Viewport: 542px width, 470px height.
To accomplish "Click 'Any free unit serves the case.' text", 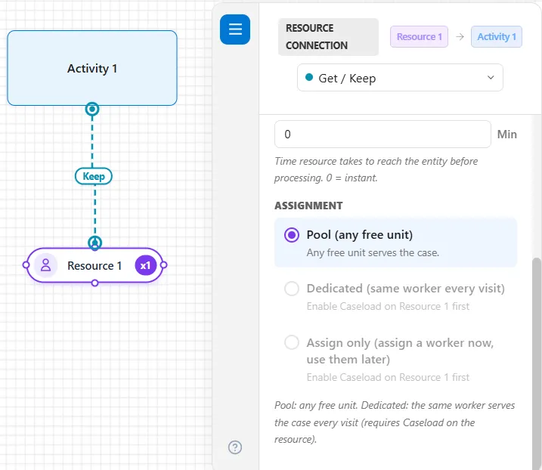I will point(373,252).
